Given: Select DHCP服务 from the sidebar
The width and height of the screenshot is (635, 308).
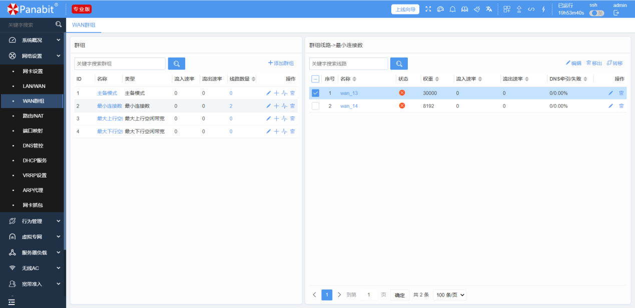Looking at the screenshot, I should (x=35, y=160).
